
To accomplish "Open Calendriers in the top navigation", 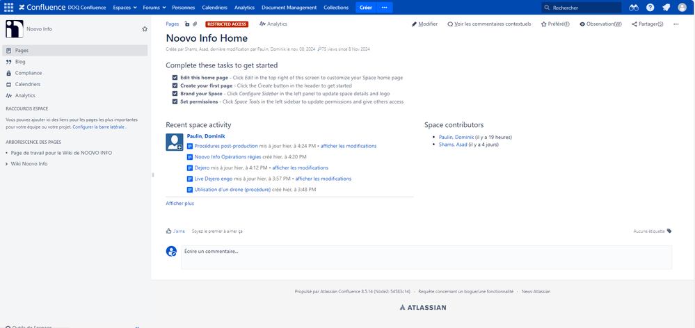I will [x=214, y=8].
